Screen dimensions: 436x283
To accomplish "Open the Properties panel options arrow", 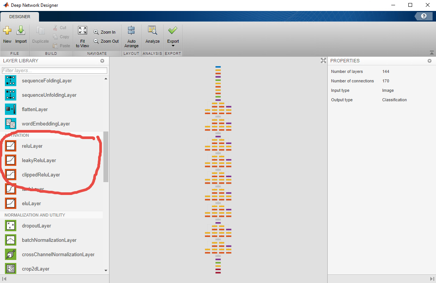I will pos(430,61).
